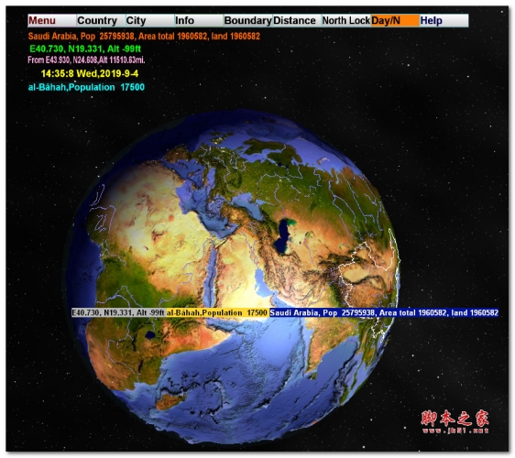Open the Info menu
Viewport: 515px width, 458px height.
click(199, 20)
